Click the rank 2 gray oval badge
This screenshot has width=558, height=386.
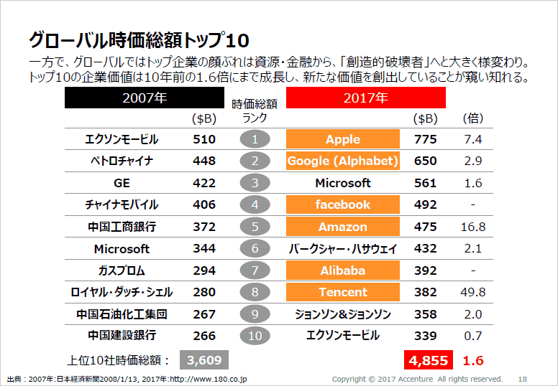pos(255,161)
